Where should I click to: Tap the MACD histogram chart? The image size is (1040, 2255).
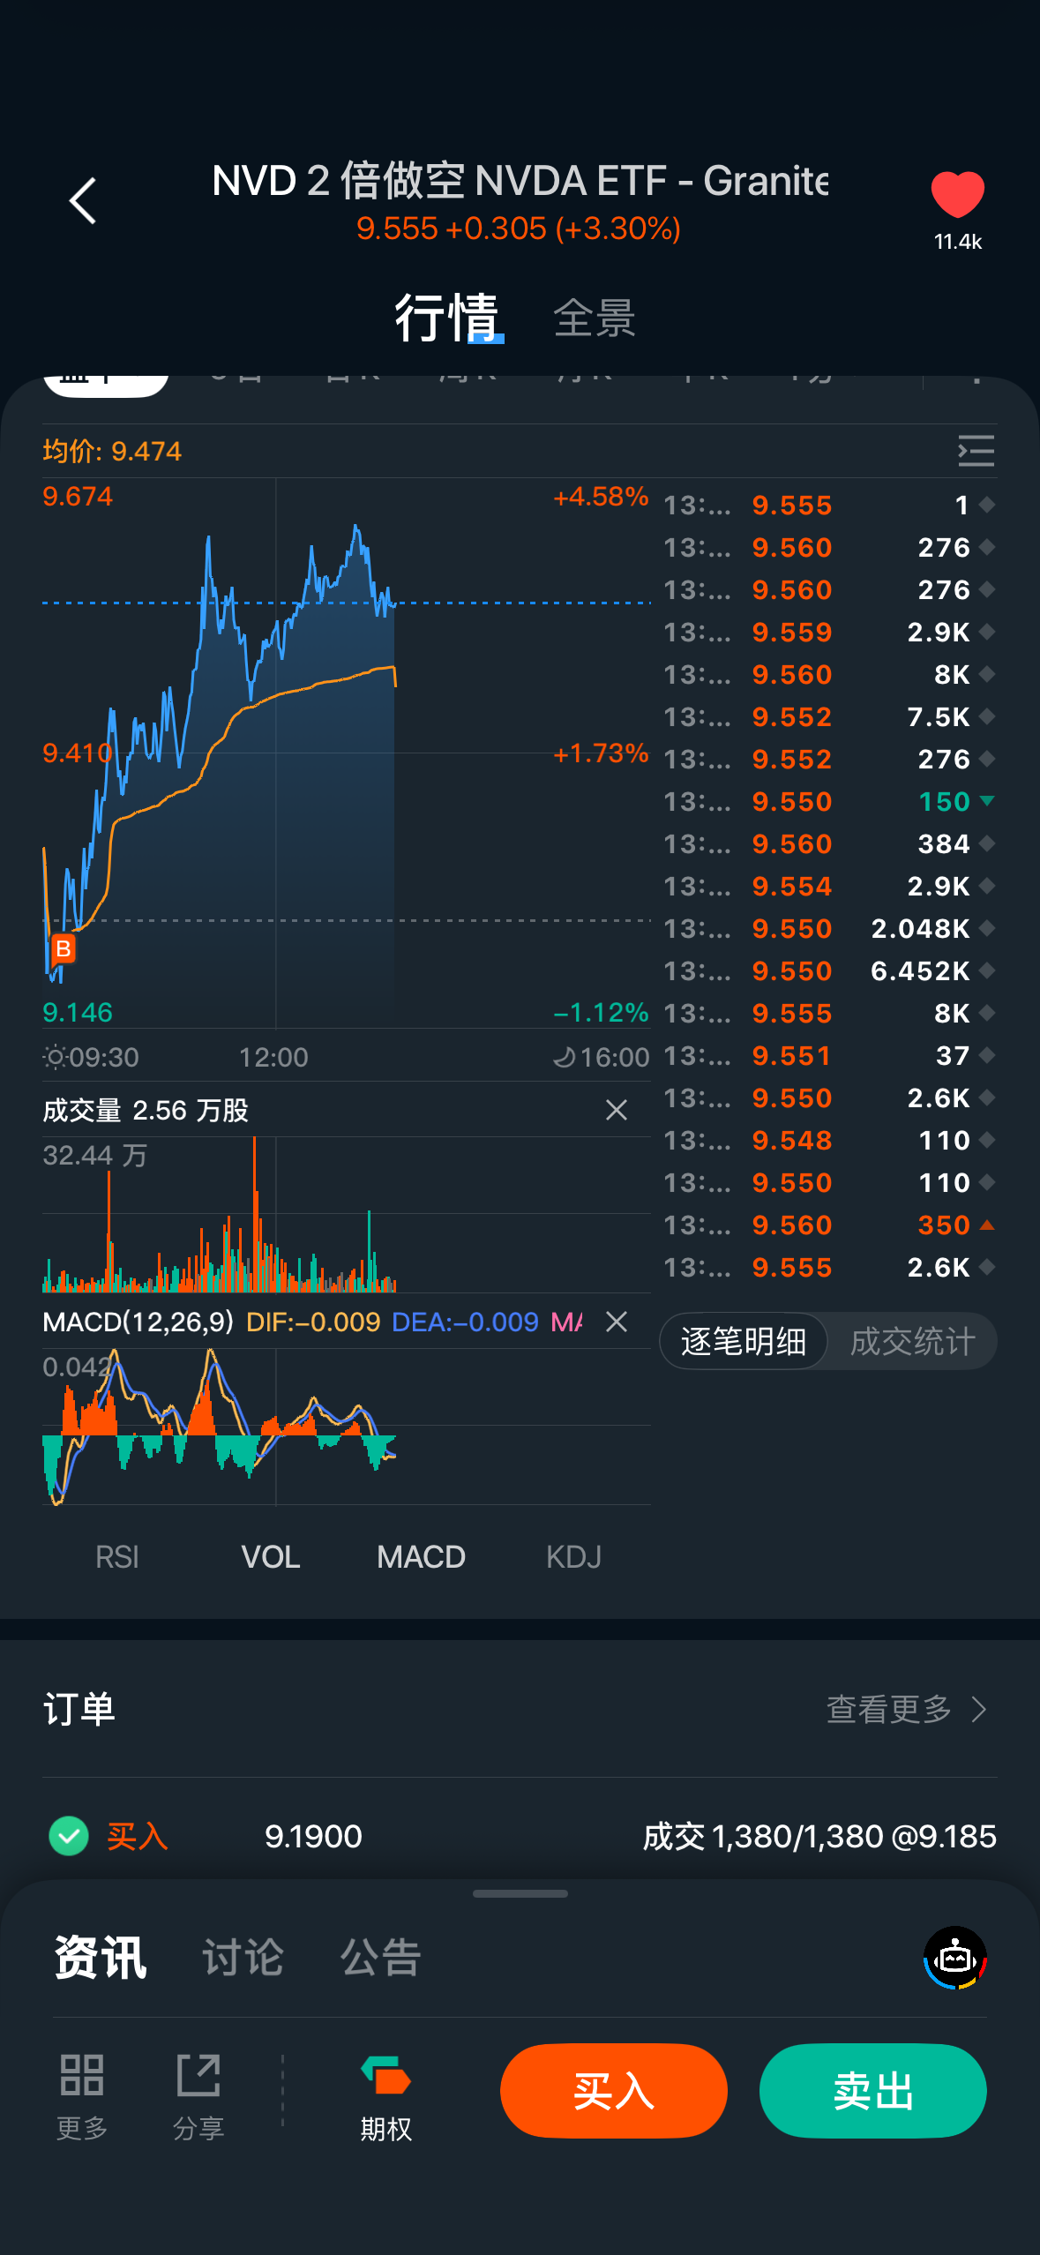347,1427
